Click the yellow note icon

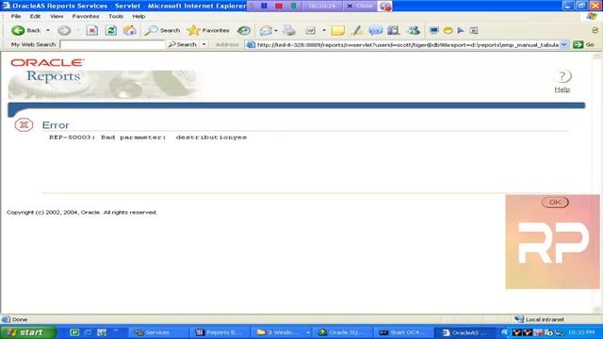pos(337,30)
